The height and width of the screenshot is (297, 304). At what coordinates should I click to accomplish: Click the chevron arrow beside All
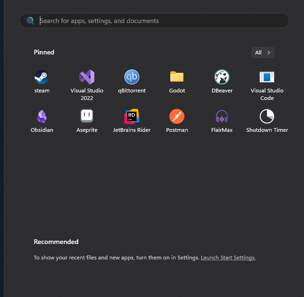pyautogui.click(x=269, y=53)
